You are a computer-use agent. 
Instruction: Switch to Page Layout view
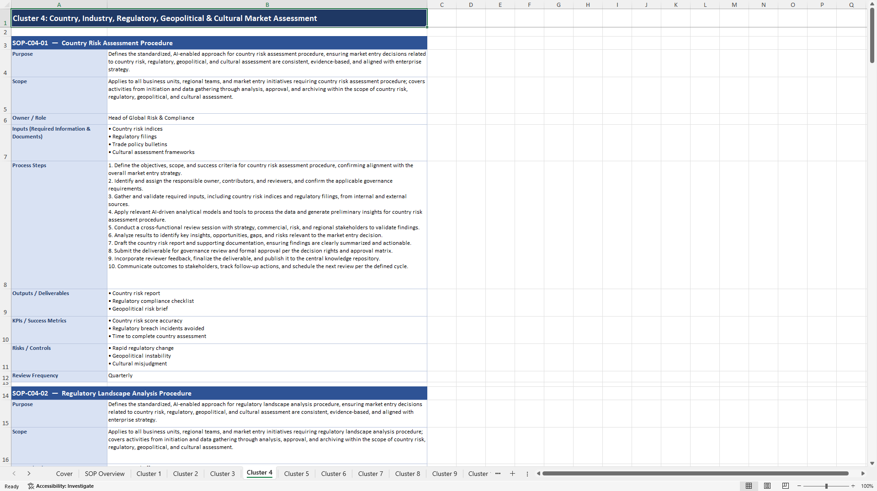[767, 486]
